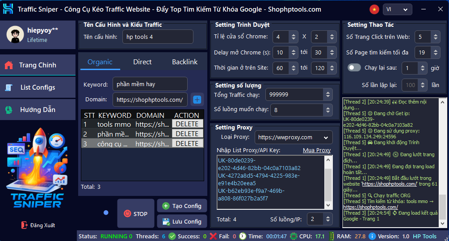Image resolution: width=449 pixels, height=241 pixels.
Task: Open the Loại Proxy dropdown
Action: pos(294,137)
